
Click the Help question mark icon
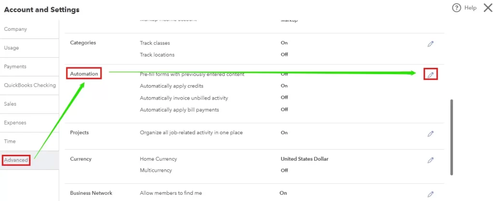(456, 8)
